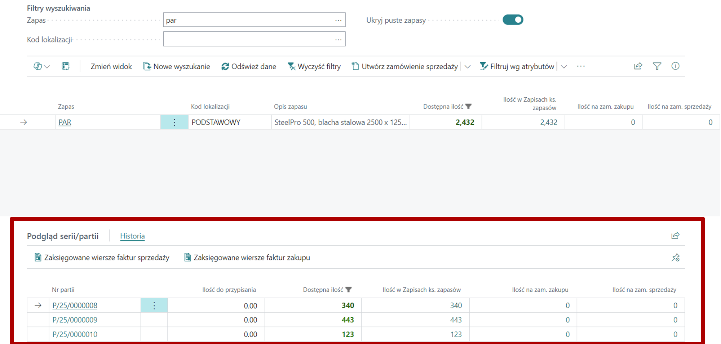721x344 pixels.
Task: Click the list layout icon in toolbar
Action: coord(66,66)
